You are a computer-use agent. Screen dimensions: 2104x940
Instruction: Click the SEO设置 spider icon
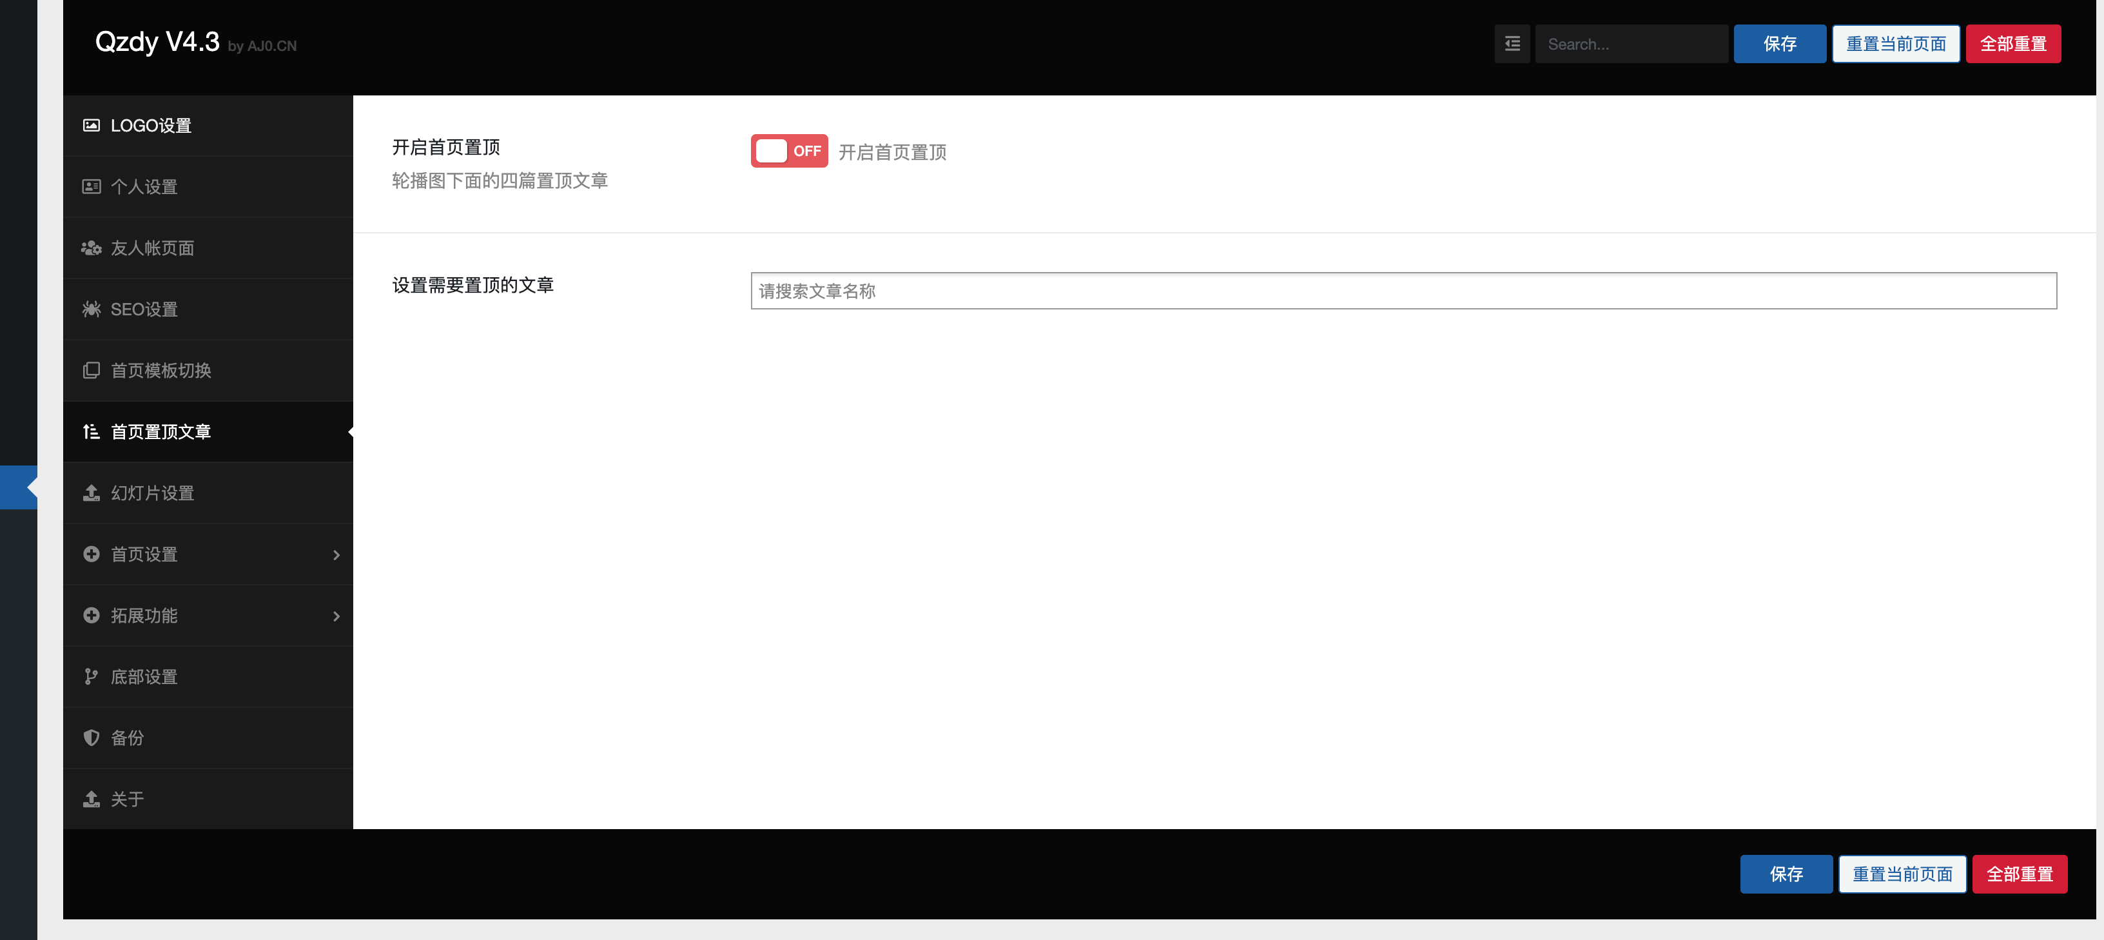[x=92, y=309]
